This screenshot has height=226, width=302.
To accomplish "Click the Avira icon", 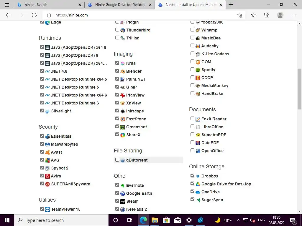I will coord(47,176).
